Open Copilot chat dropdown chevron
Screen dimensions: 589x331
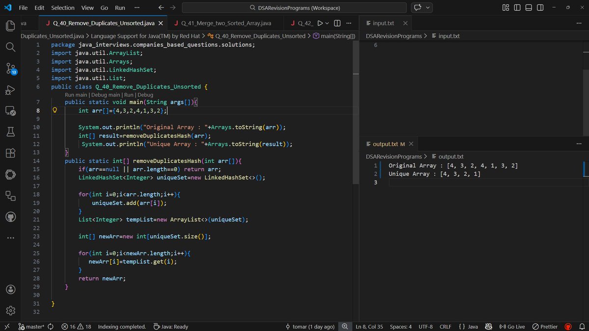tap(428, 8)
